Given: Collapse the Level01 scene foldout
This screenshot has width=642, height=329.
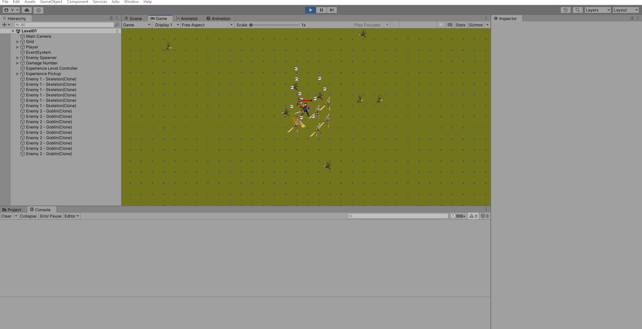Looking at the screenshot, I should pos(13,31).
